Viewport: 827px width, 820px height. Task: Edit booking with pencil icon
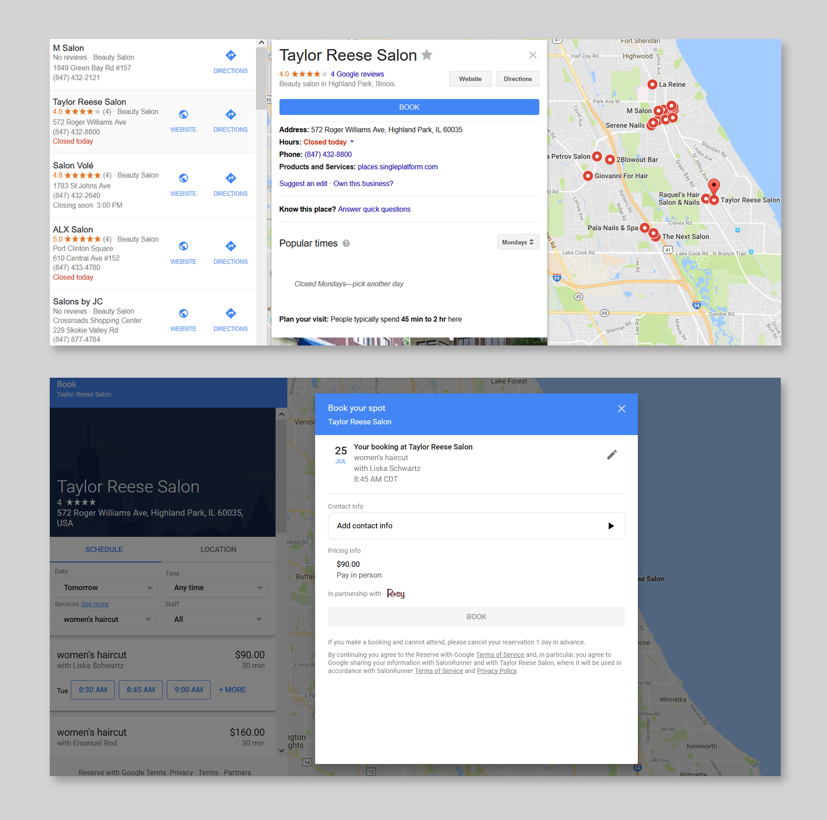coord(612,455)
